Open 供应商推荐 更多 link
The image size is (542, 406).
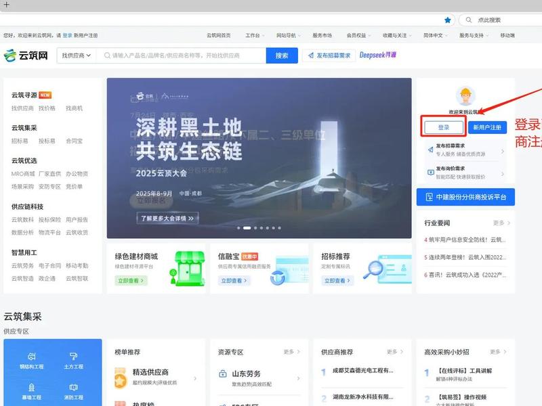pos(395,352)
